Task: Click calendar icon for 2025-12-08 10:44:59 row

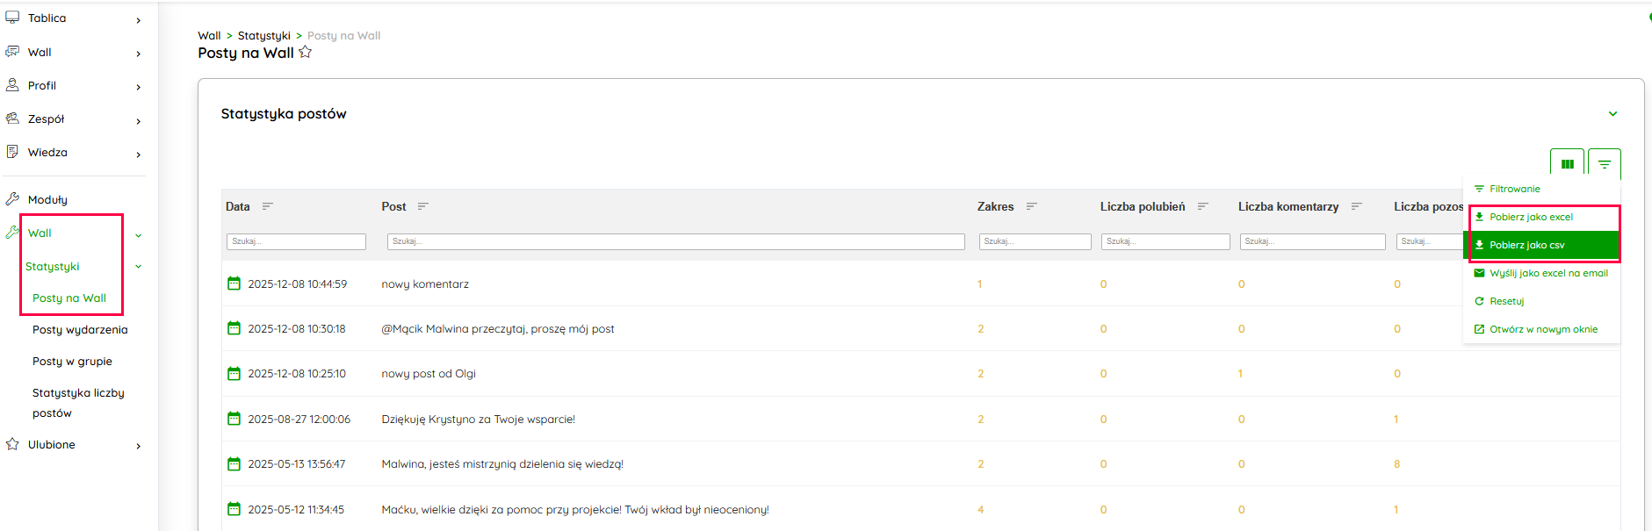Action: 234,283
